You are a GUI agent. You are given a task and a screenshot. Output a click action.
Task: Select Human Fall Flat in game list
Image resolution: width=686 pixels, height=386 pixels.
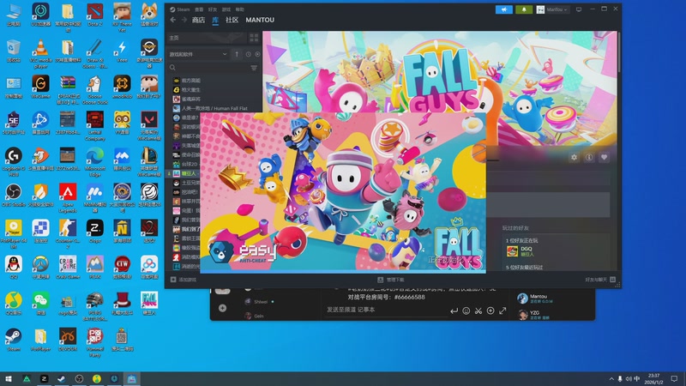[x=214, y=108]
